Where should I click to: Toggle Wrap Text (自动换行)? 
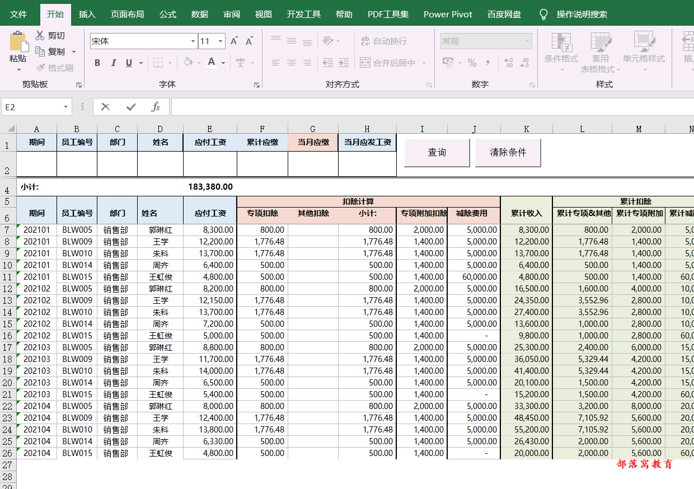coord(383,41)
